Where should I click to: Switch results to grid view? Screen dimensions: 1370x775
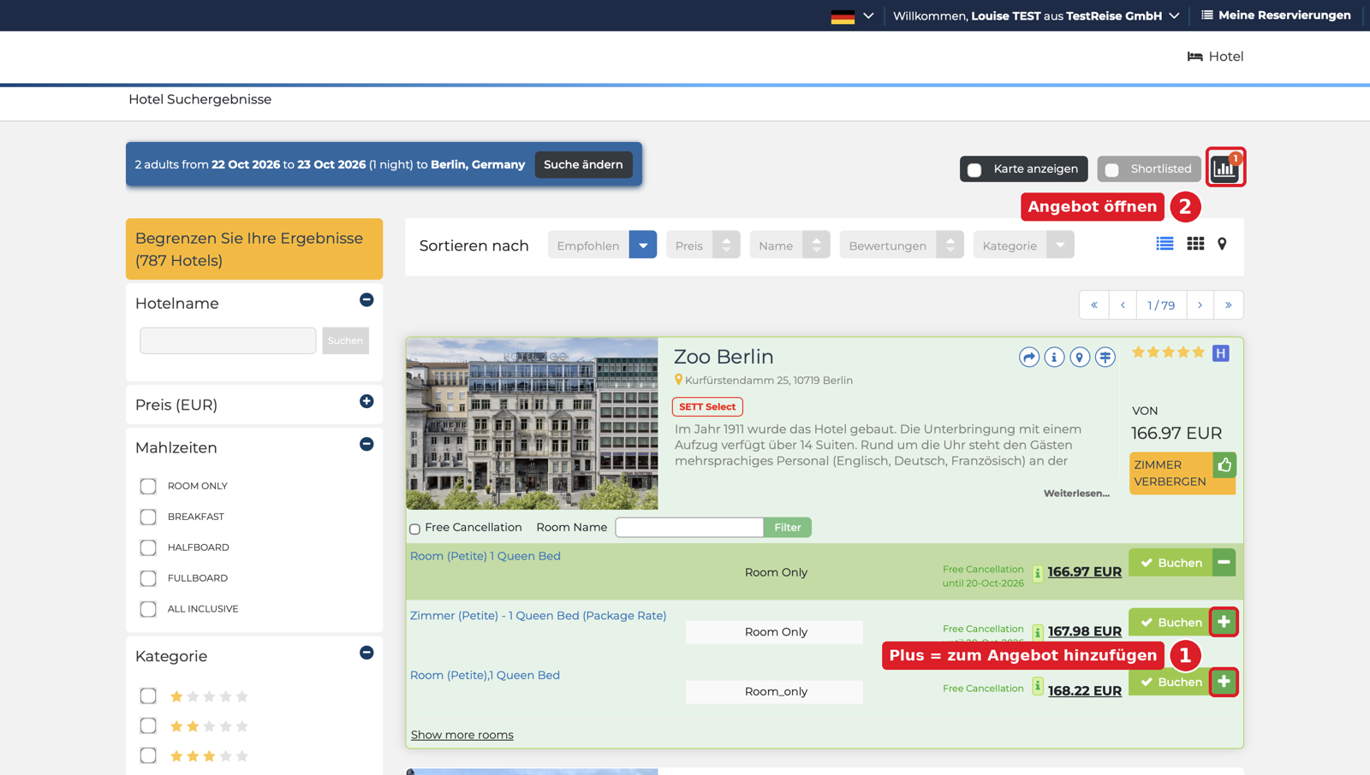click(x=1195, y=245)
